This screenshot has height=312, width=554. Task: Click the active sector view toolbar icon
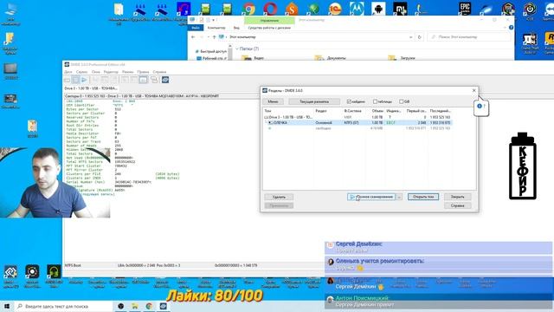143,80
